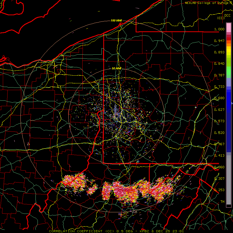
Task: Click the 50 NMI range ring label
Action: [116, 69]
